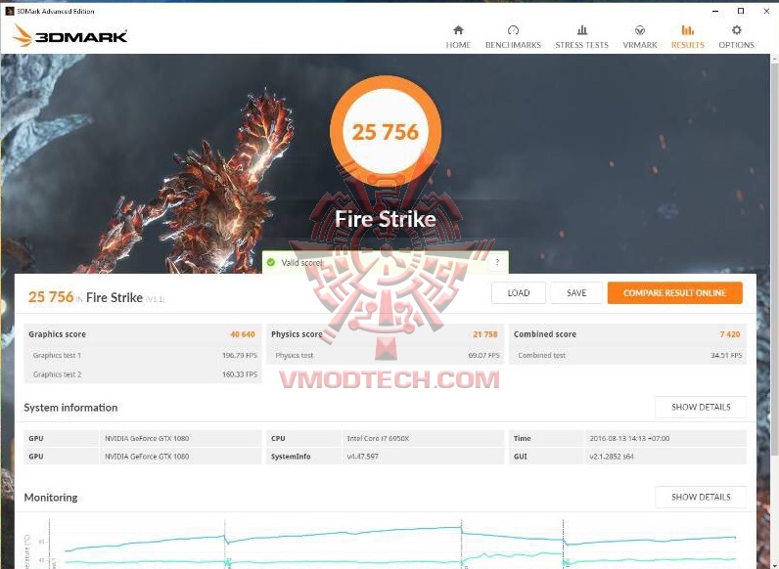This screenshot has width=779, height=569.
Task: Select the VRMark icon
Action: click(640, 30)
